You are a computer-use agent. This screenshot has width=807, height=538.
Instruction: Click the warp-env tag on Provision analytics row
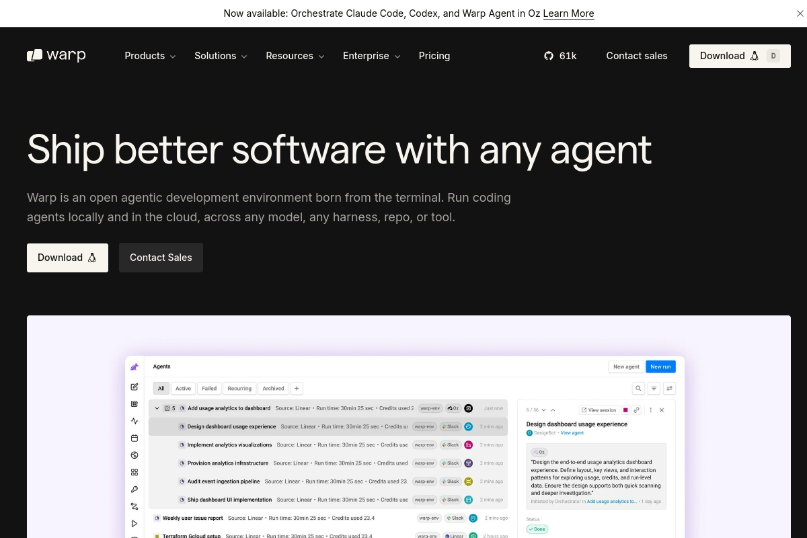point(424,463)
